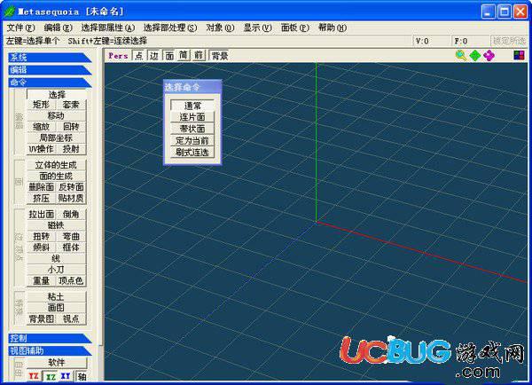The image size is (532, 385).
Task: Click the 移动 move button
Action: pyautogui.click(x=57, y=116)
